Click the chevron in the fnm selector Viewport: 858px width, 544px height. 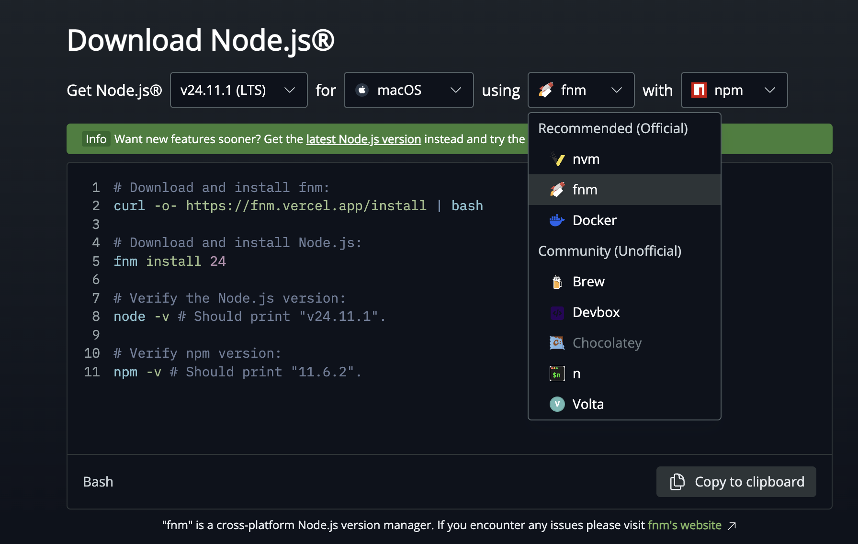click(x=617, y=90)
